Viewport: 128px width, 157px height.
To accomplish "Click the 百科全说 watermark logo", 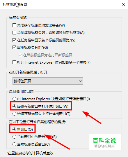I will click(104, 142).
